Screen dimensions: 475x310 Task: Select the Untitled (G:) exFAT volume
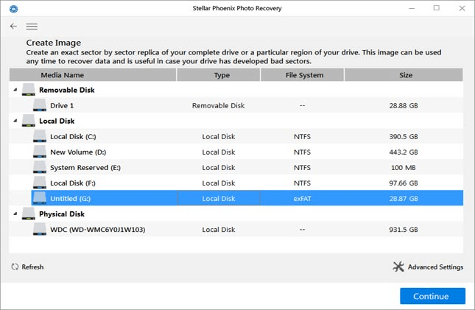(x=247, y=198)
